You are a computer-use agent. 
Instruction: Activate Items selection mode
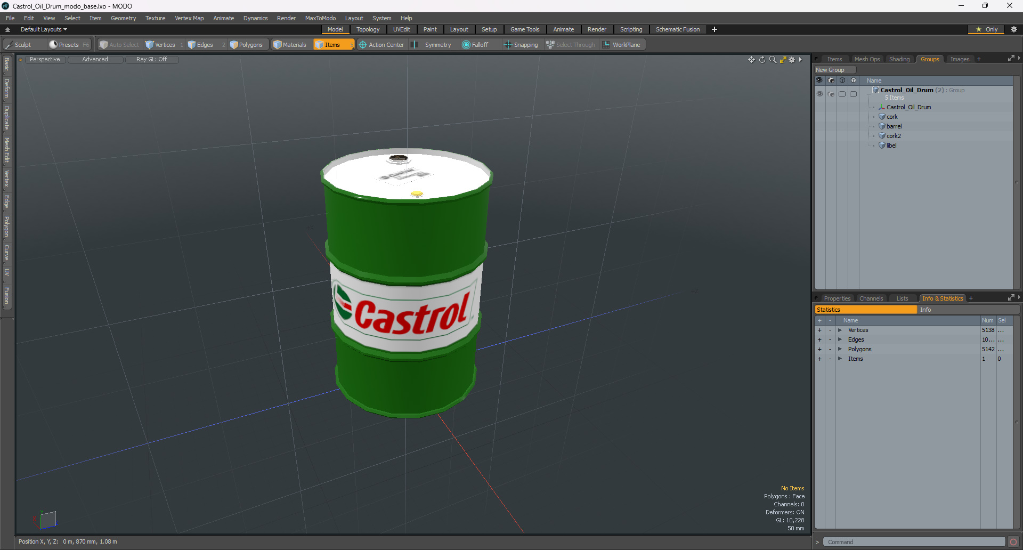click(333, 45)
